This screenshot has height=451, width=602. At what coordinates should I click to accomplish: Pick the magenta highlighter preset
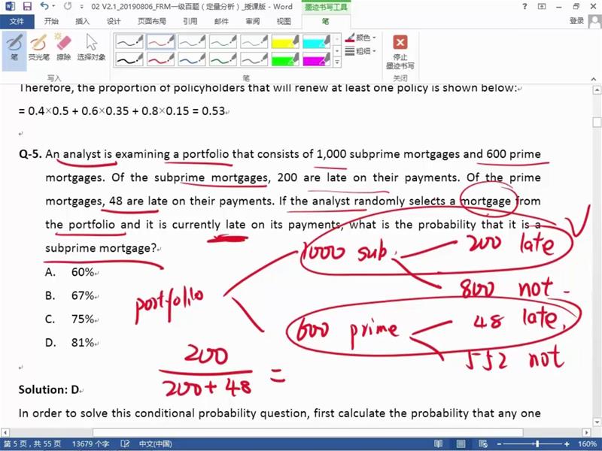(x=316, y=59)
